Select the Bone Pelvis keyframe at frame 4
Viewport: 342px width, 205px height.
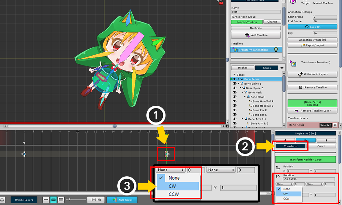click(24, 154)
